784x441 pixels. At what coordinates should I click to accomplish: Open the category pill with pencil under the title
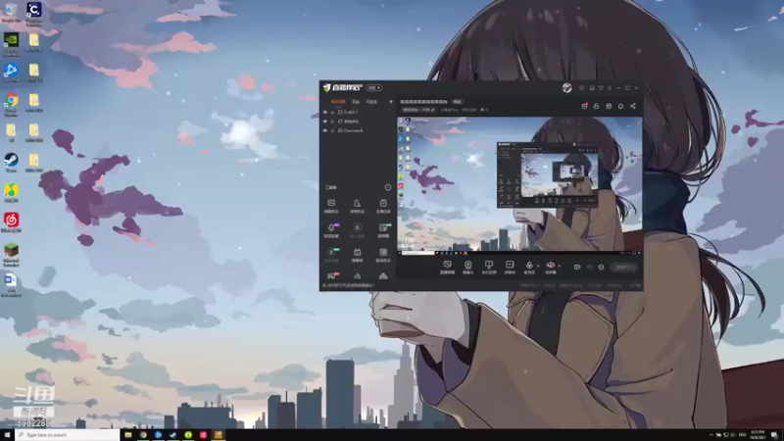(418, 110)
